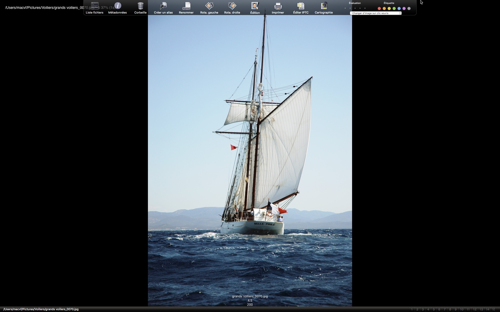The width and height of the screenshot is (500, 312).
Task: Select number 9 in bottom strip
Action: 455,309
